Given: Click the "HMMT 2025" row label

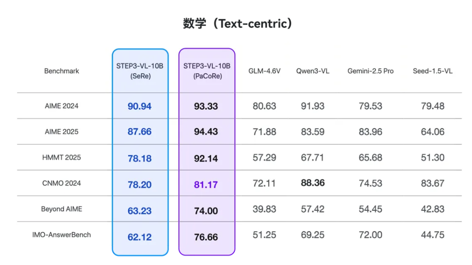Looking at the screenshot, I should [x=61, y=158].
